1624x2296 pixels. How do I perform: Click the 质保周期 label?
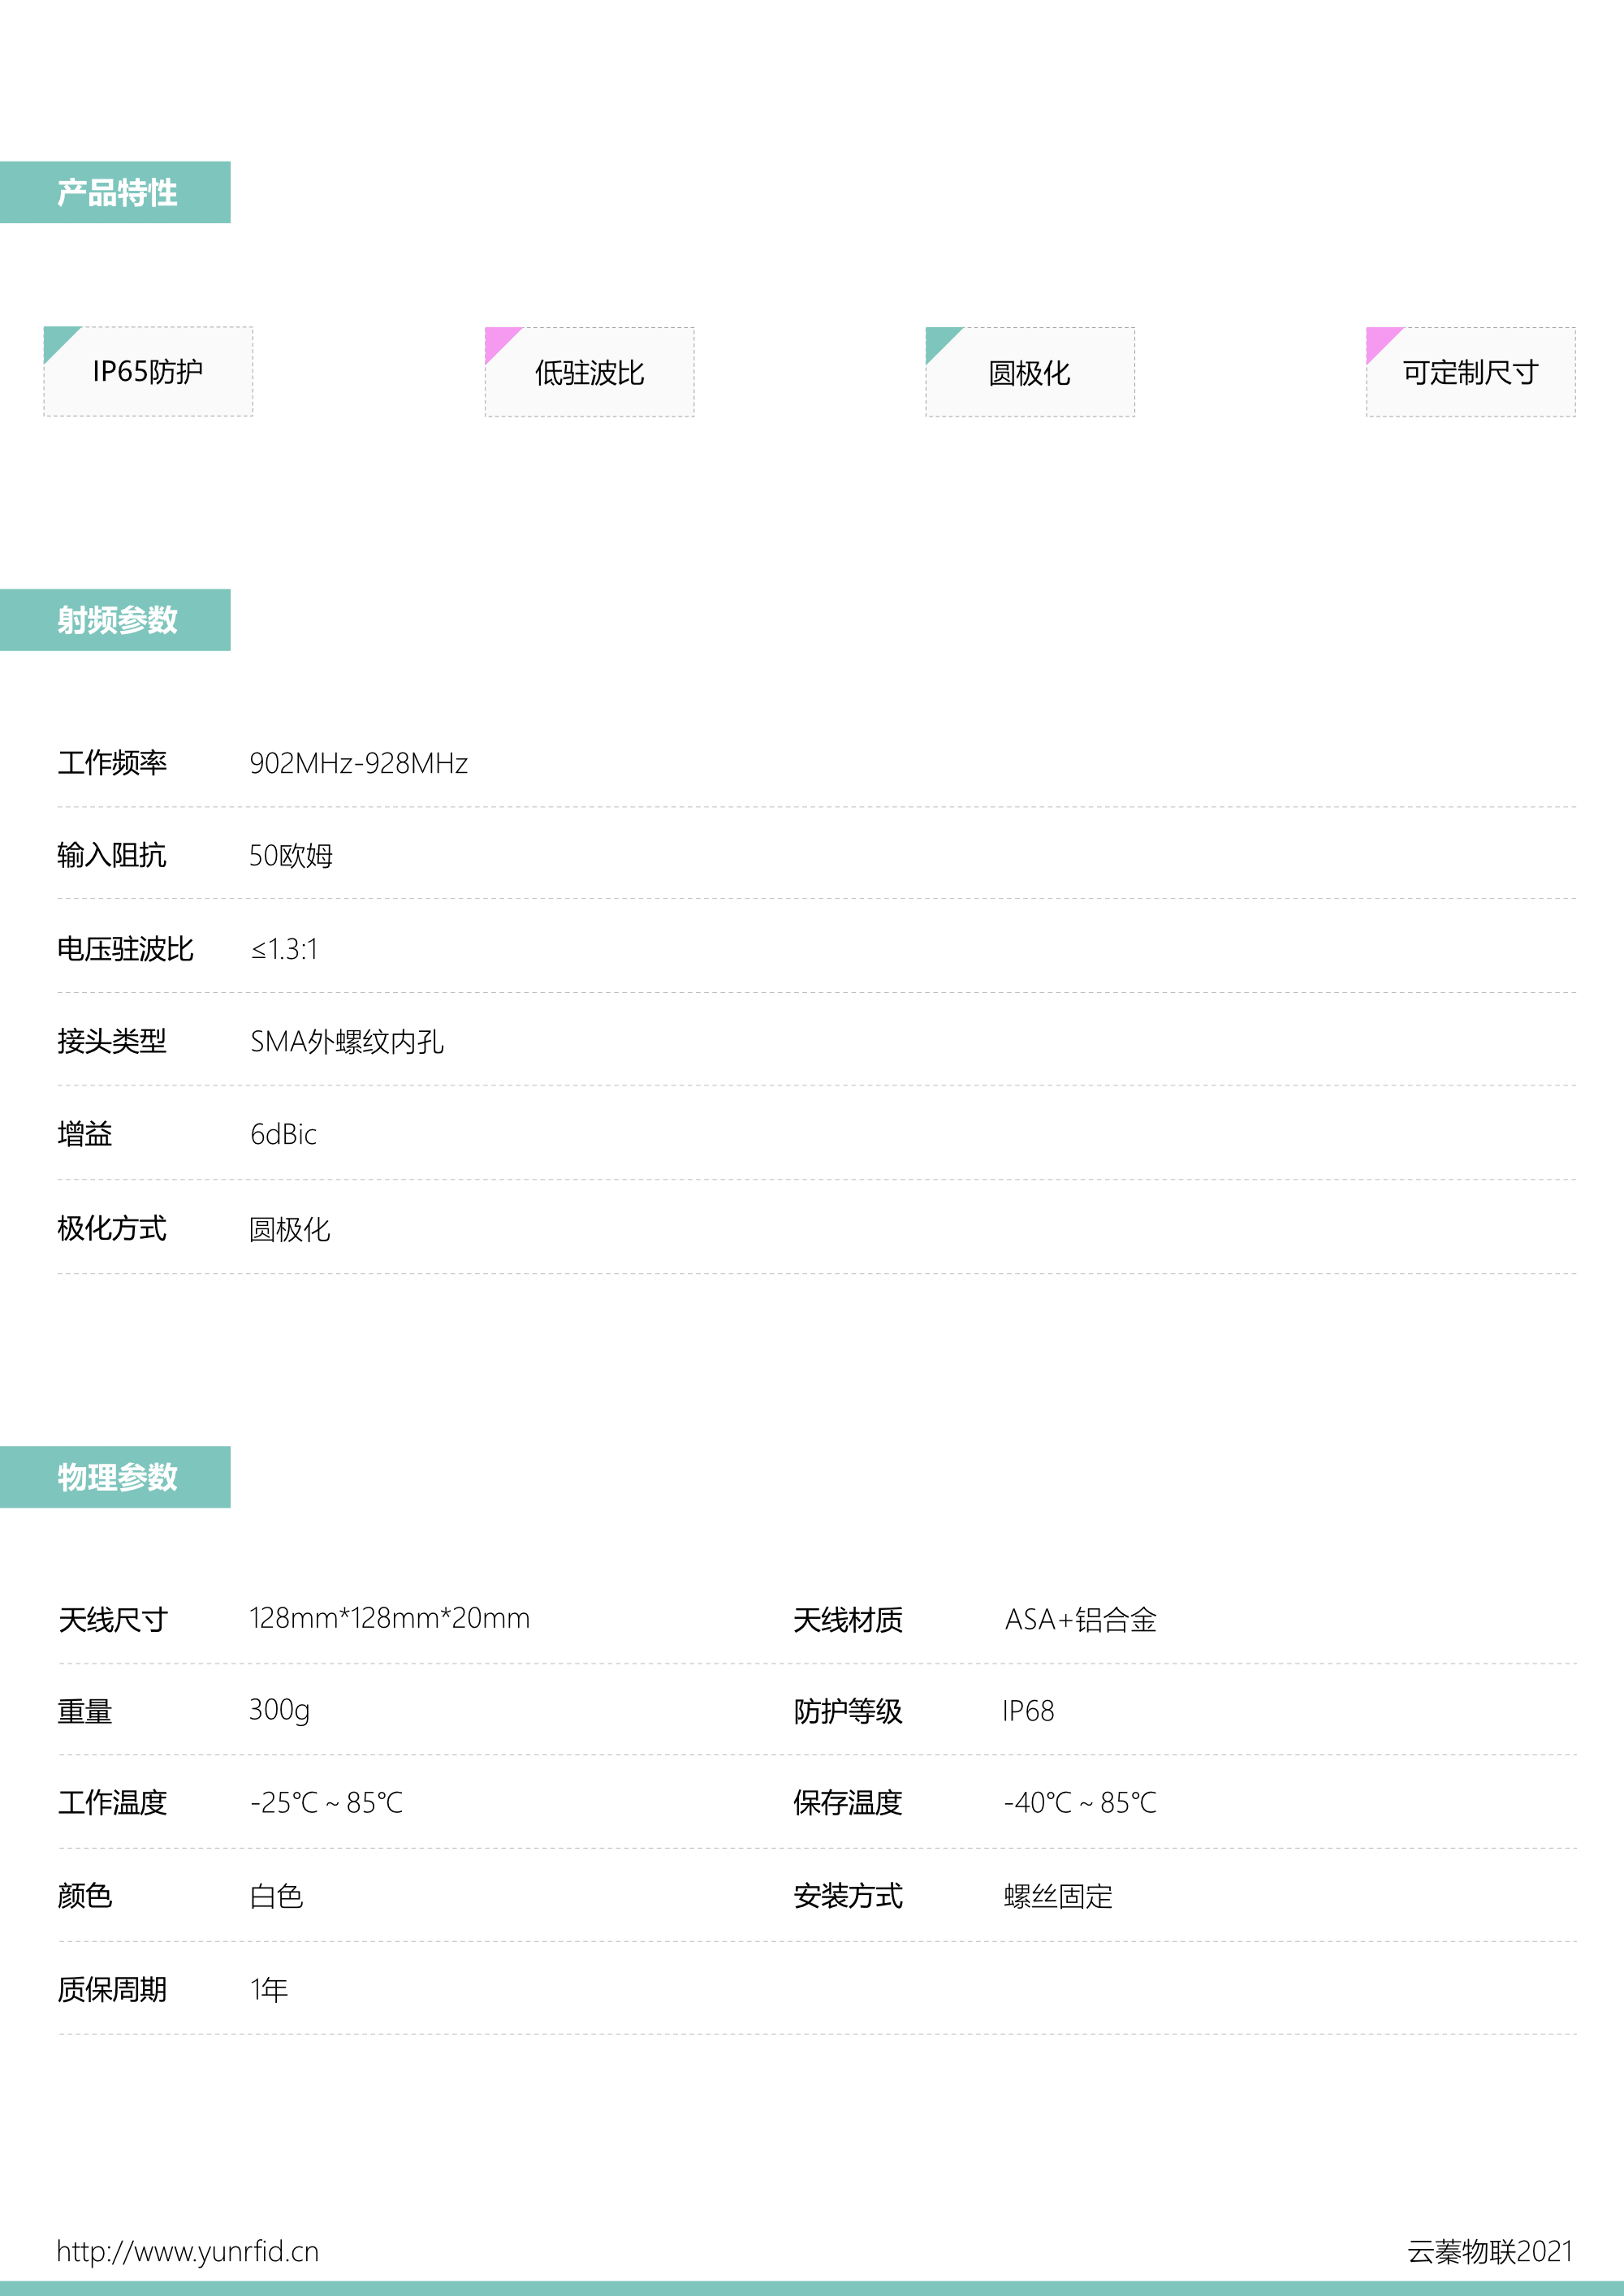coord(112,1990)
